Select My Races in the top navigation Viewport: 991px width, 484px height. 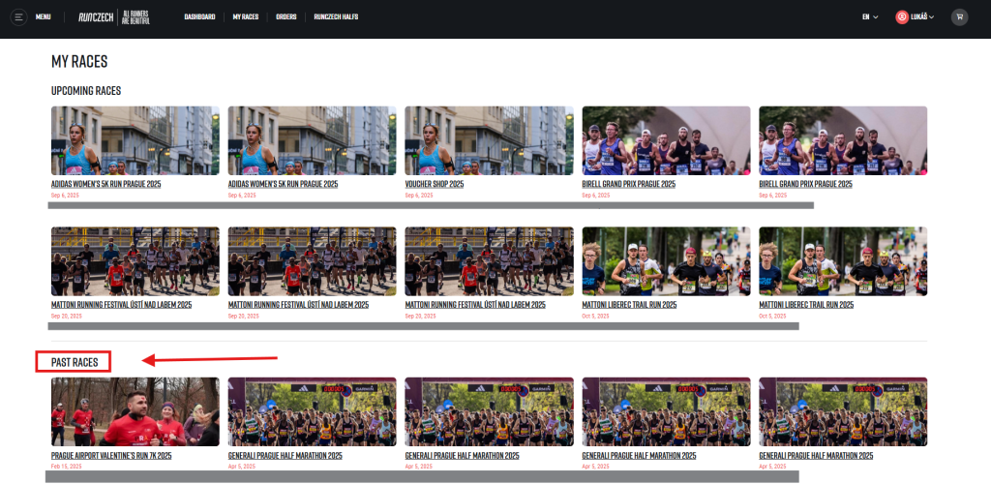[x=246, y=17]
